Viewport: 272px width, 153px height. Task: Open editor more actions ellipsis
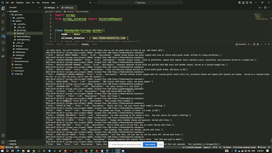(x=269, y=8)
